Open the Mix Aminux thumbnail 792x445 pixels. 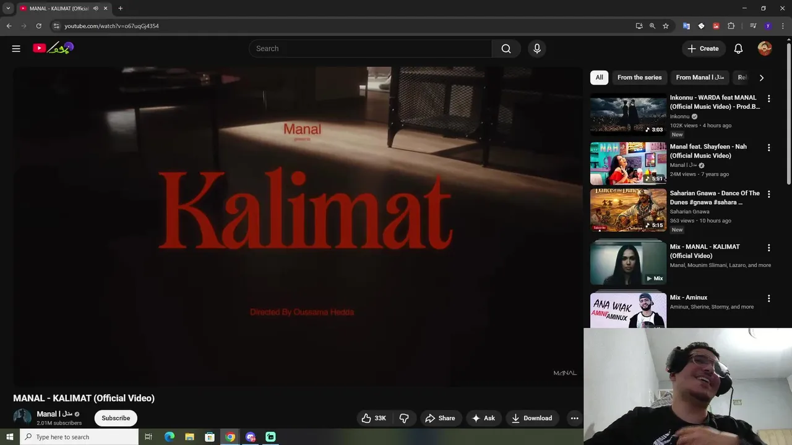628,310
